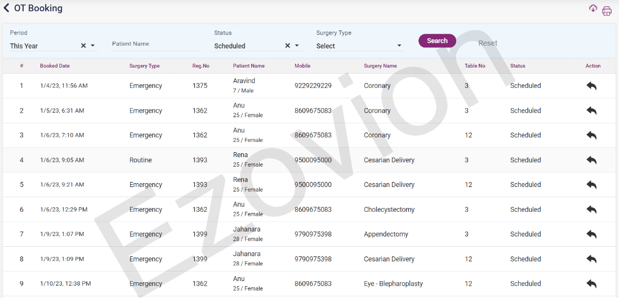Viewport: 619px width, 298px height.
Task: Click the reply action icon for row 8
Action: coord(591,259)
